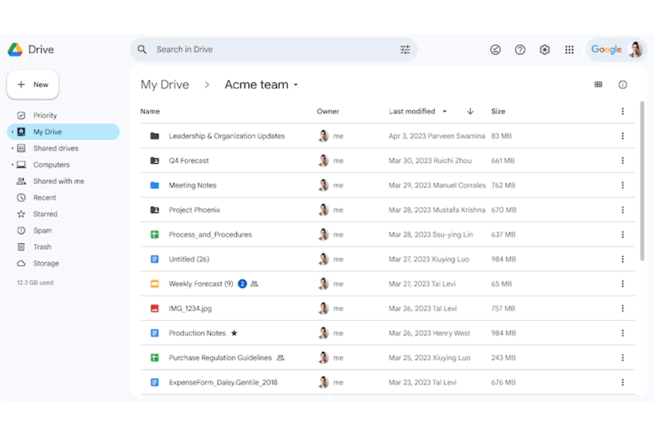Open the Google account avatar
Screen dimensions: 654x436
(635, 49)
